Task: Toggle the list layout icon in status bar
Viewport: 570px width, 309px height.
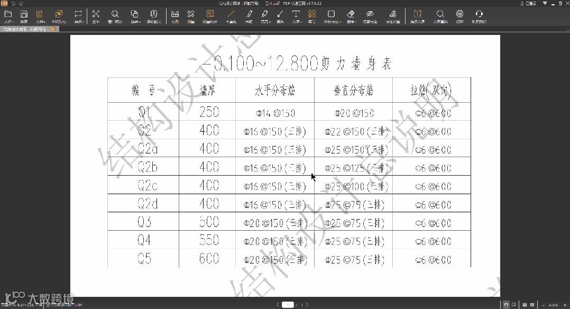Action: click(x=532, y=305)
